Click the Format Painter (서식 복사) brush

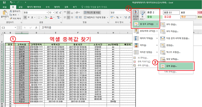pyautogui.click(x=11, y=18)
